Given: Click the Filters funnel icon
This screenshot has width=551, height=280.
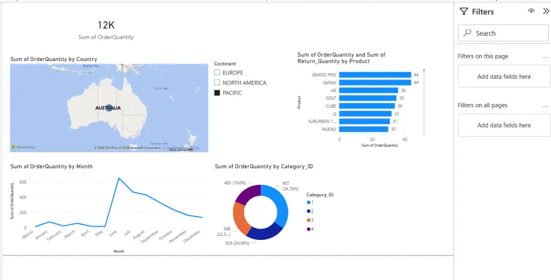Looking at the screenshot, I should click(x=464, y=12).
